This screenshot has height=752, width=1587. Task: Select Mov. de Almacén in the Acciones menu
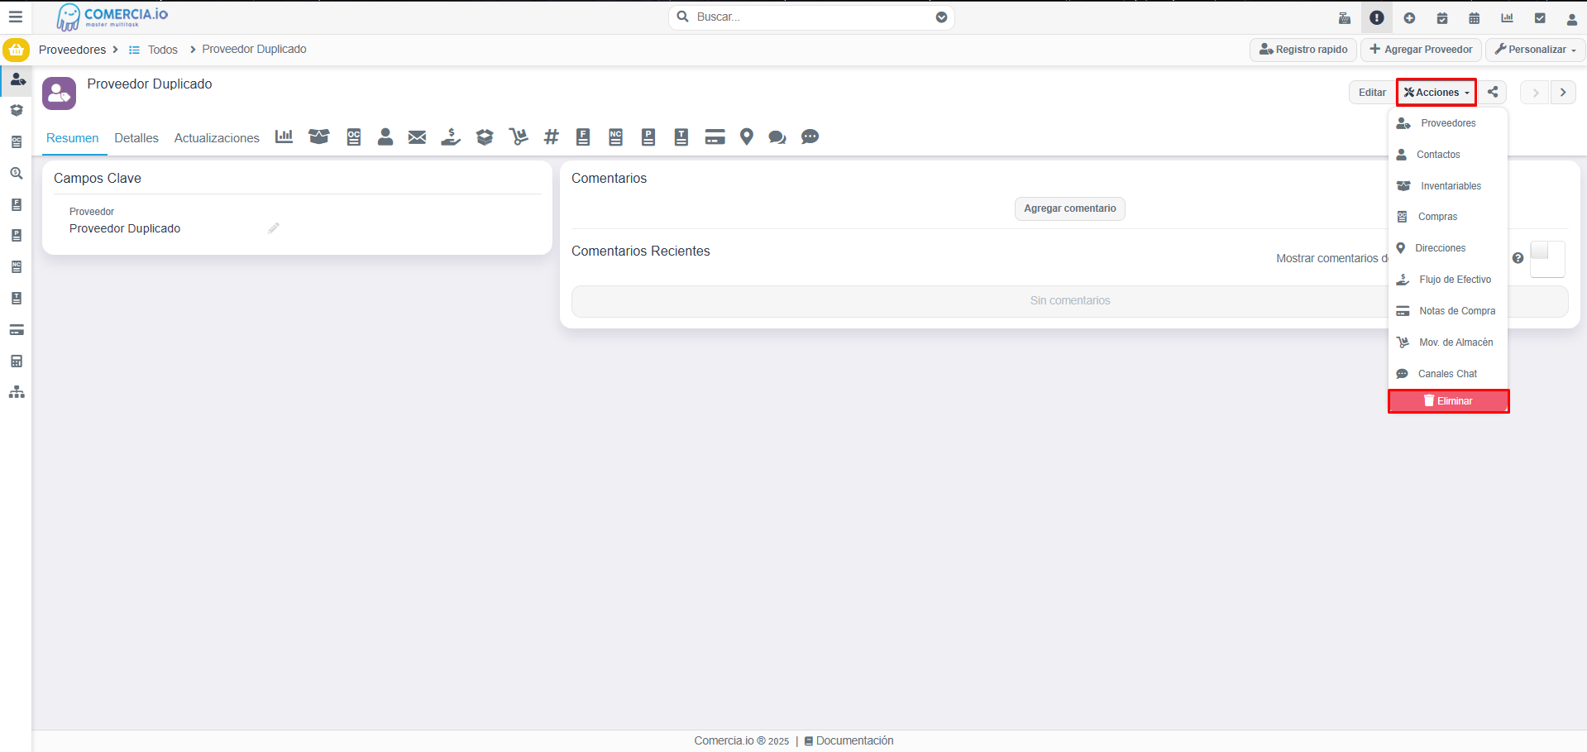click(1448, 342)
